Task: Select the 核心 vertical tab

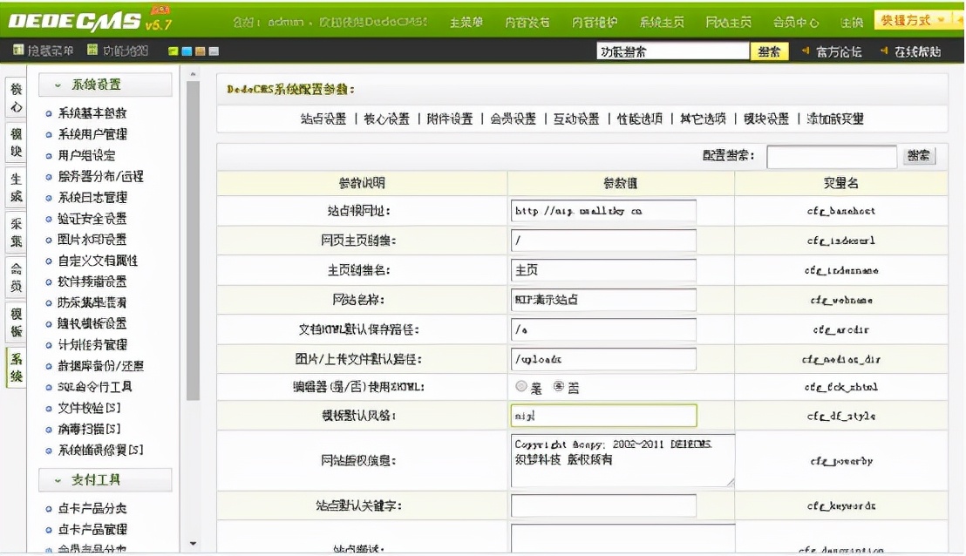Action: [x=16, y=98]
